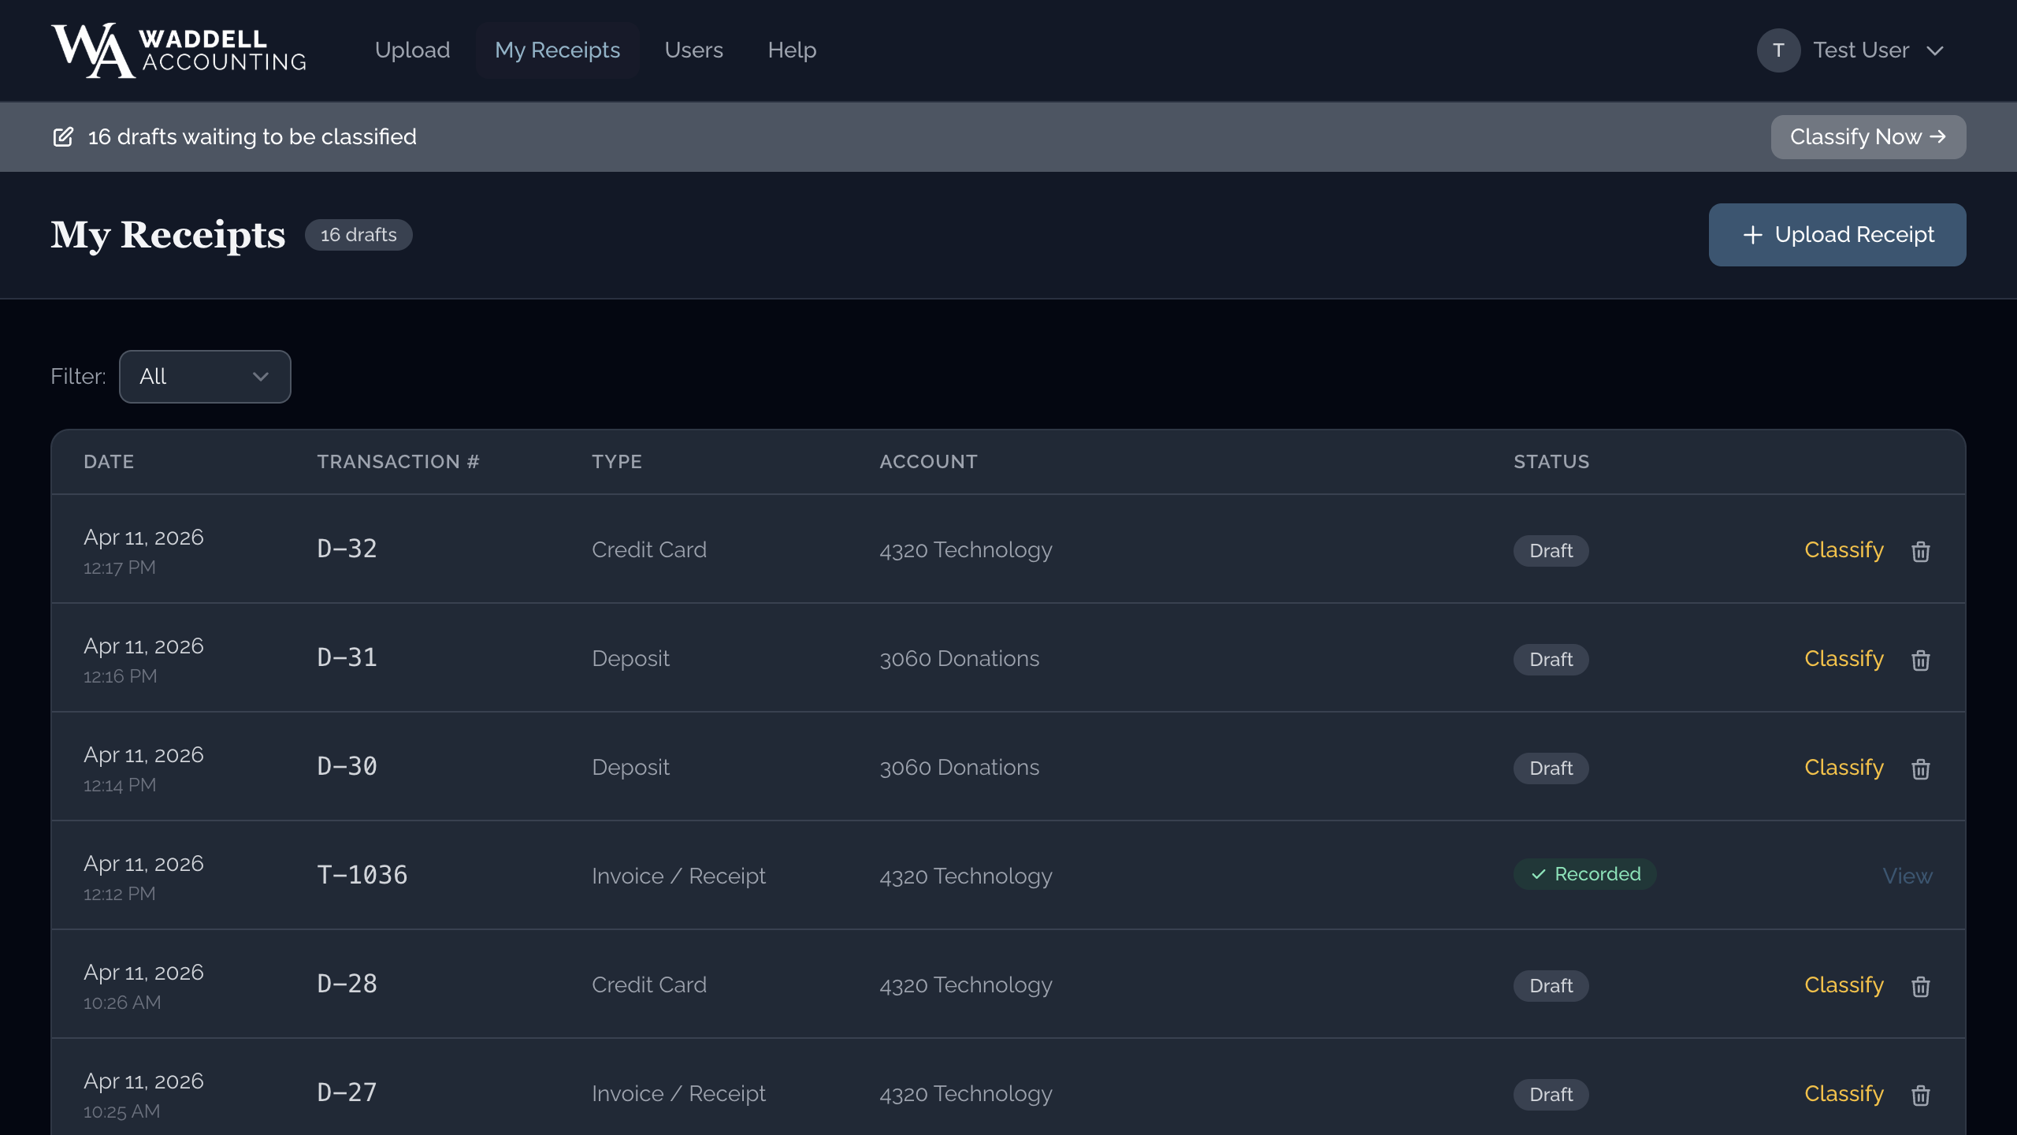Click 3060 Donations account in D-30 row
The image size is (2017, 1135).
tap(960, 768)
